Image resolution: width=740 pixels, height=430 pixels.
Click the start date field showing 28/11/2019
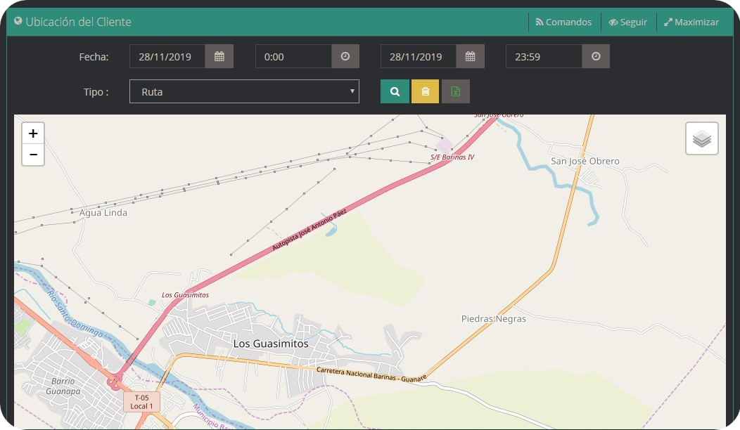pos(167,56)
